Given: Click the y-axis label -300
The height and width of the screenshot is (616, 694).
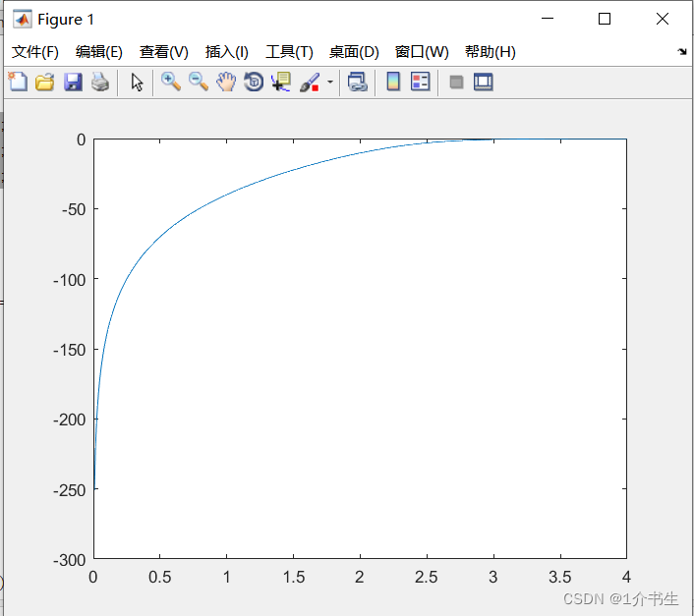Looking at the screenshot, I should tap(70, 560).
